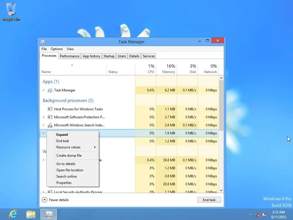Select the Microsoft Windows Search Inde... row name

click(x=79, y=125)
